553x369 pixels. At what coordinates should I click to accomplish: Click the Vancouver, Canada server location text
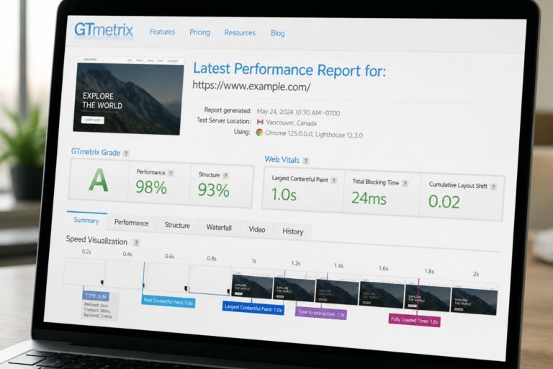(292, 123)
